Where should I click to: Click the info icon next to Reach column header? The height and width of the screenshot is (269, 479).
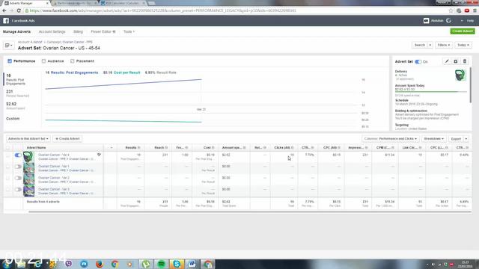click(166, 148)
